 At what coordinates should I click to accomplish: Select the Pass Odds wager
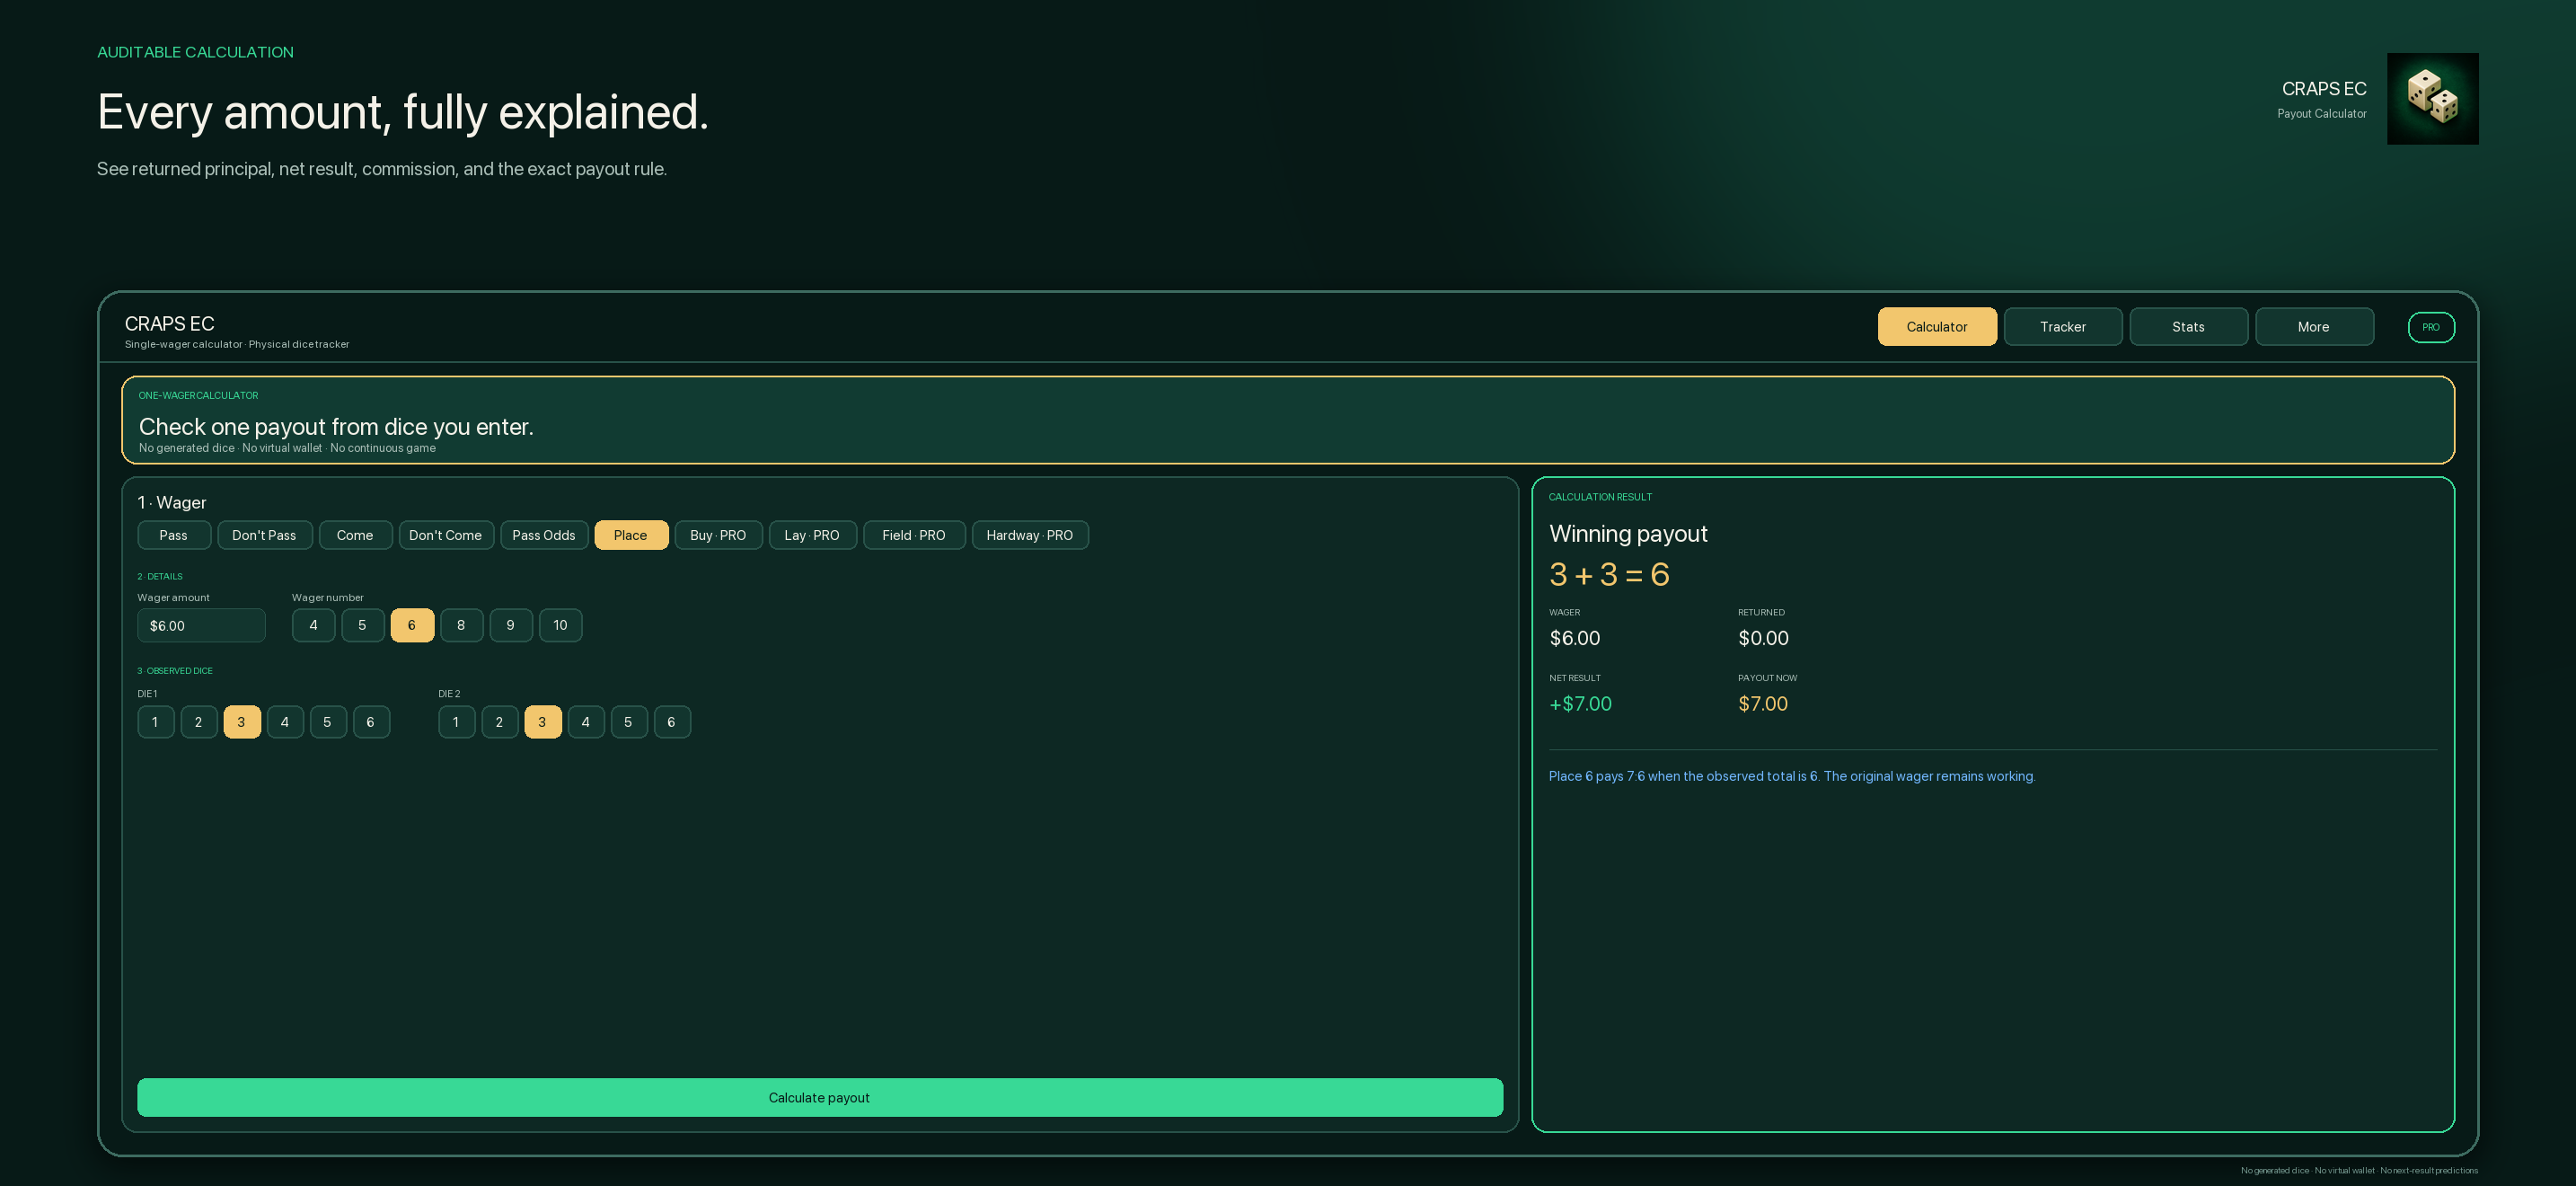[x=544, y=535]
